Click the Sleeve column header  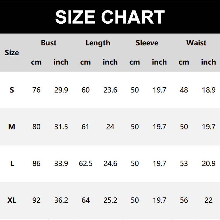tap(147, 43)
